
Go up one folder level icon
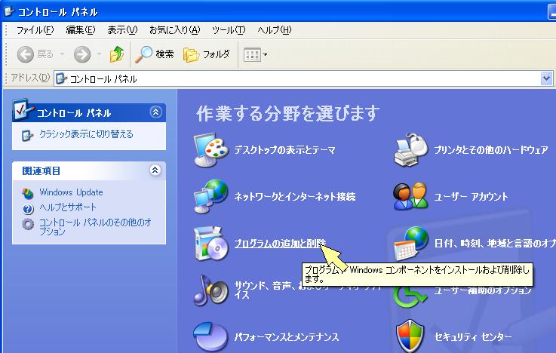pyautogui.click(x=117, y=54)
